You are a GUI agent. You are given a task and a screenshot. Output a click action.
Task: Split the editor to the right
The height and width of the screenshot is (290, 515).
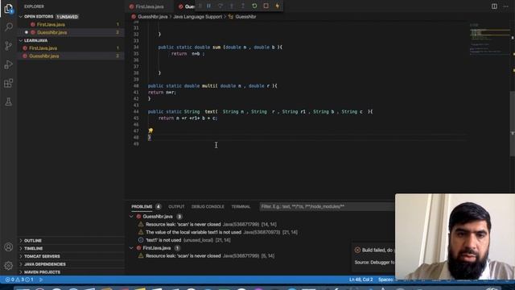(494, 6)
